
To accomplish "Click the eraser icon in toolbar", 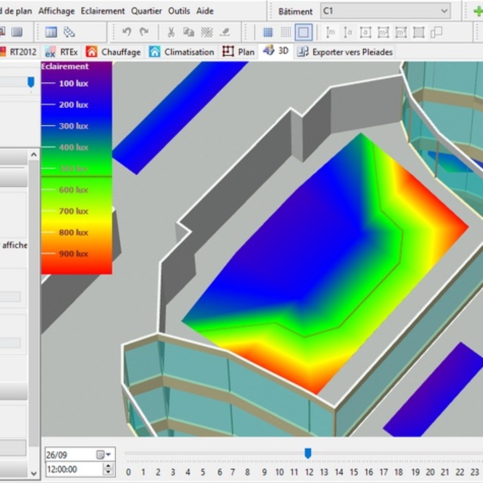I will pyautogui.click(x=225, y=32).
